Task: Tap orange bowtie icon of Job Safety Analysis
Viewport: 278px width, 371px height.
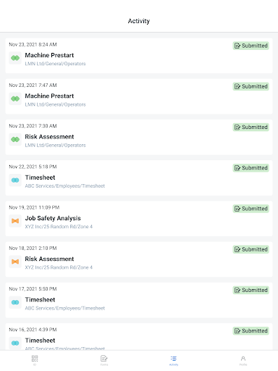Action: pyautogui.click(x=15, y=221)
